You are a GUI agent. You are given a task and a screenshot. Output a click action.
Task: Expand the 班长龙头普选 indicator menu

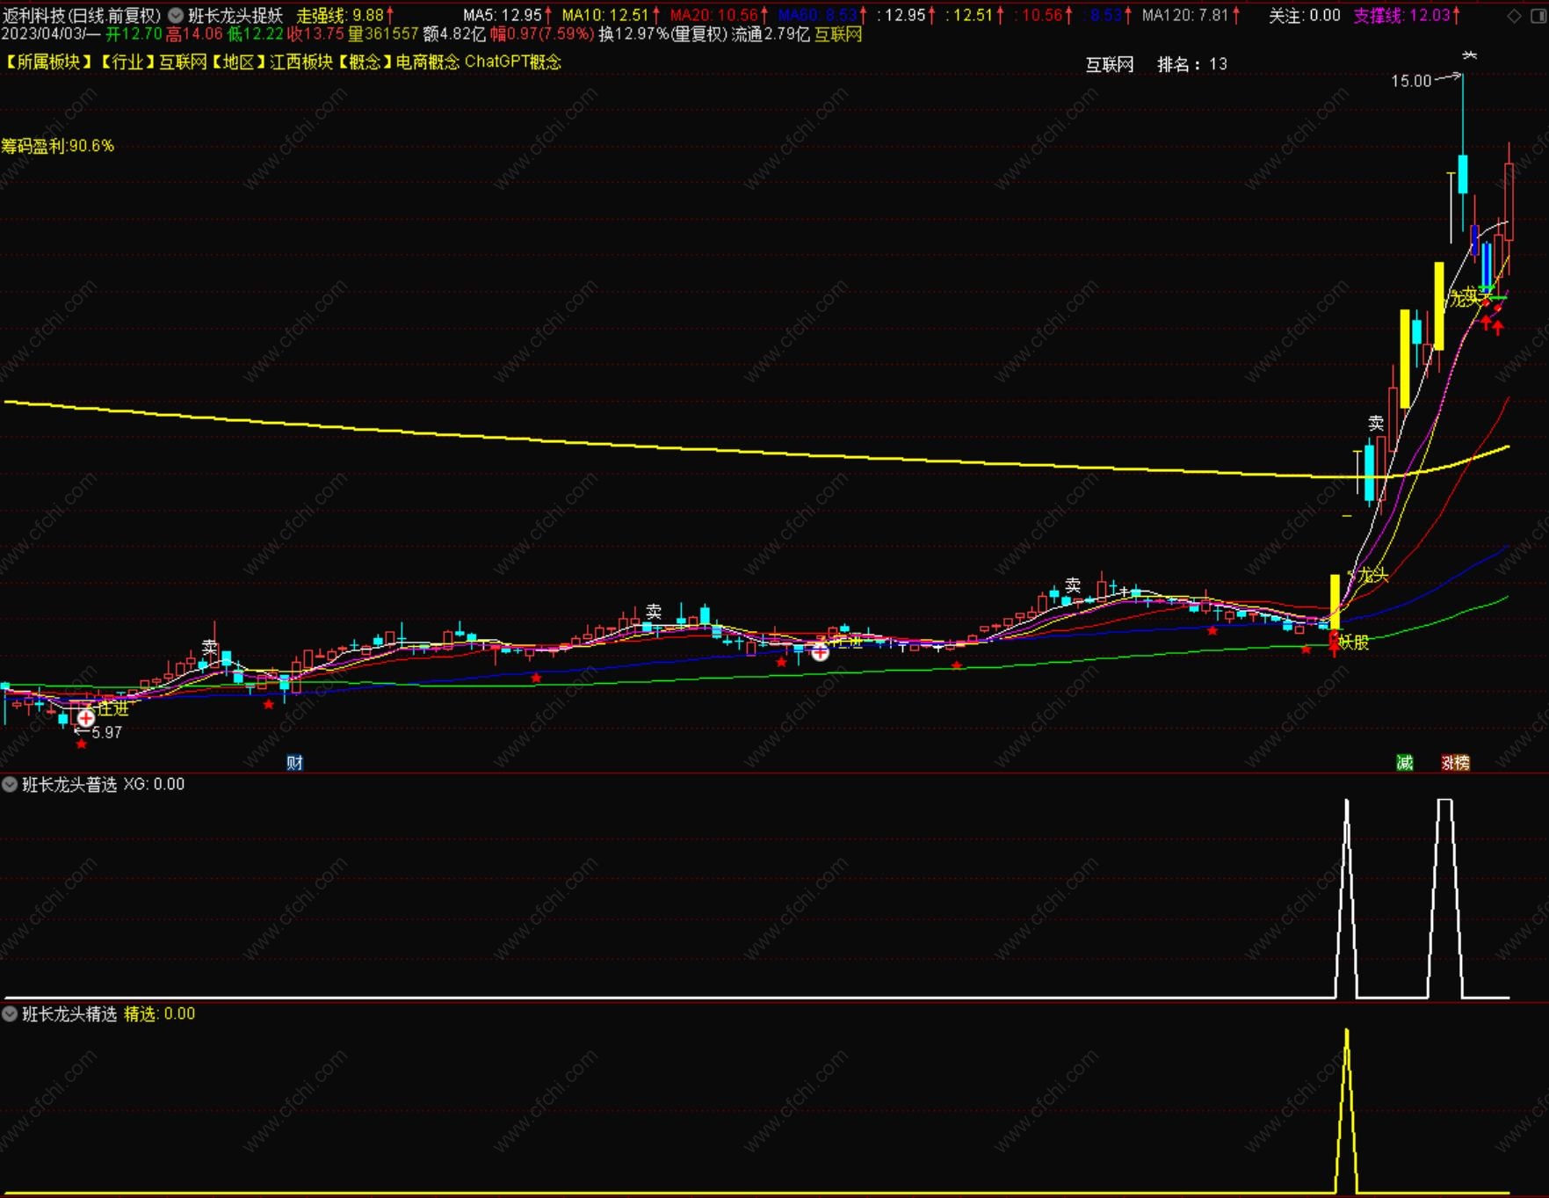(x=10, y=784)
